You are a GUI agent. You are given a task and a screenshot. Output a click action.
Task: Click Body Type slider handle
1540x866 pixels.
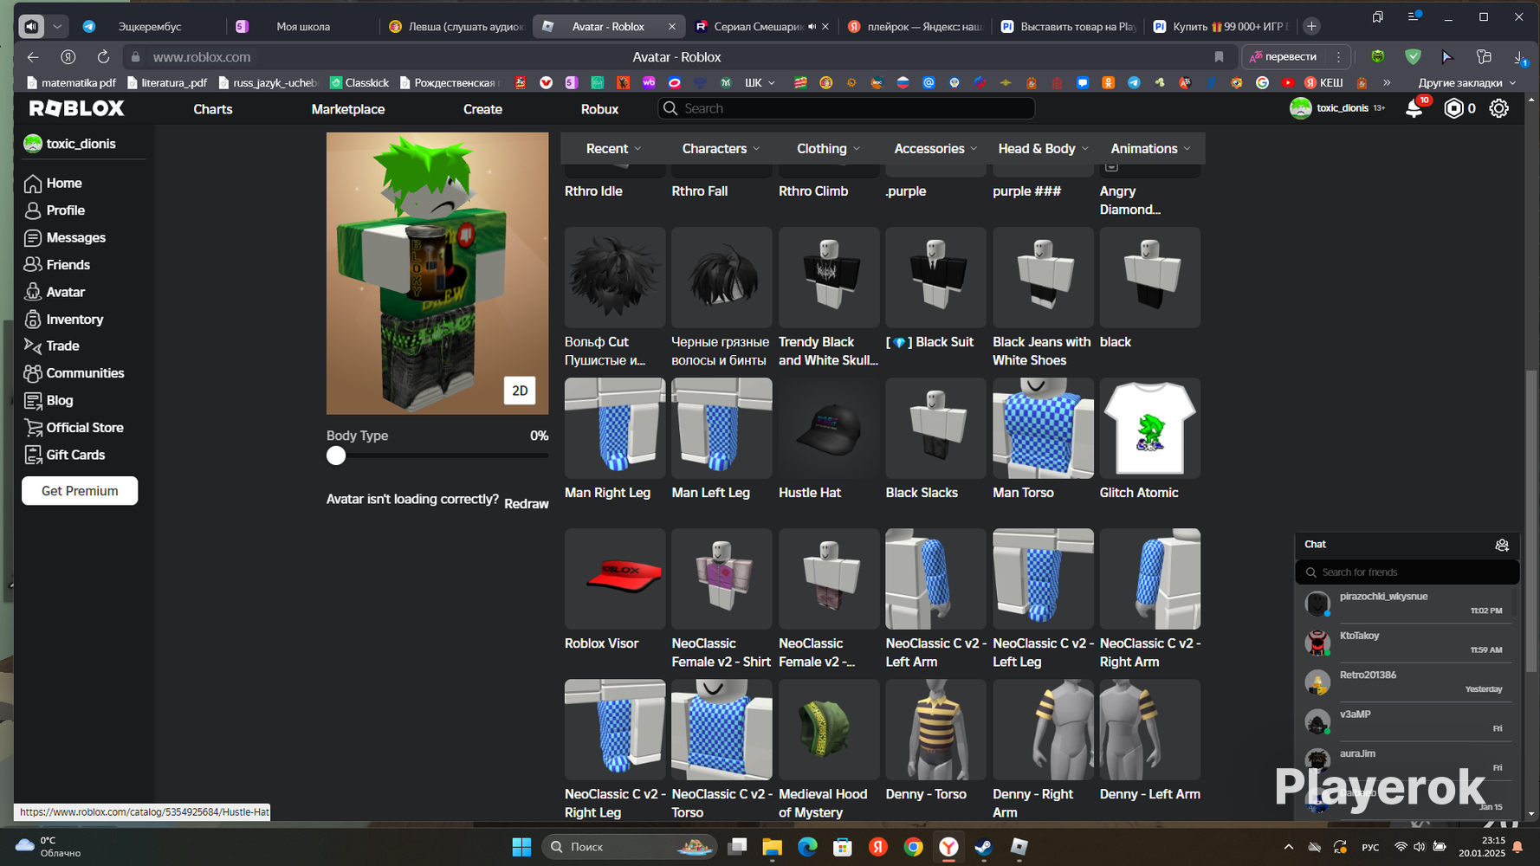point(336,456)
